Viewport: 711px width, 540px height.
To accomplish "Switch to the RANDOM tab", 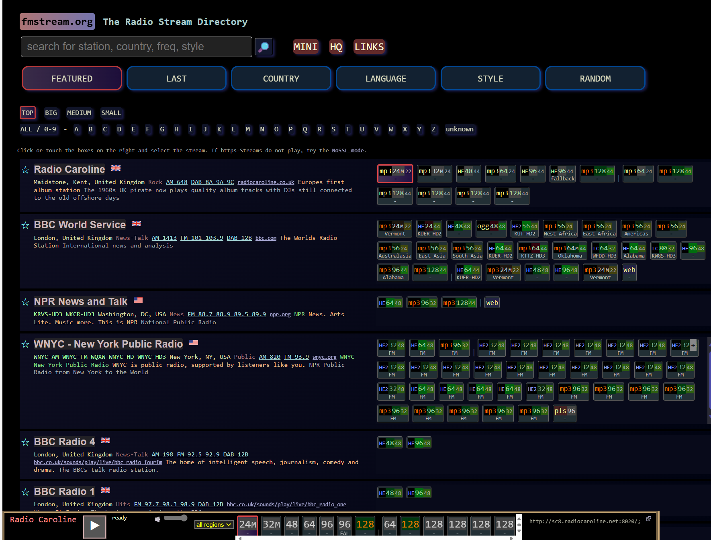I will tap(595, 78).
